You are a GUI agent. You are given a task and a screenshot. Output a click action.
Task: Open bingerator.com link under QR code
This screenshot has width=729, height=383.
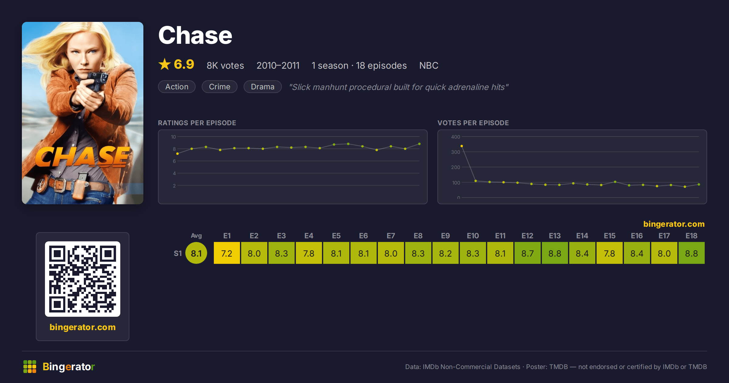pyautogui.click(x=83, y=327)
